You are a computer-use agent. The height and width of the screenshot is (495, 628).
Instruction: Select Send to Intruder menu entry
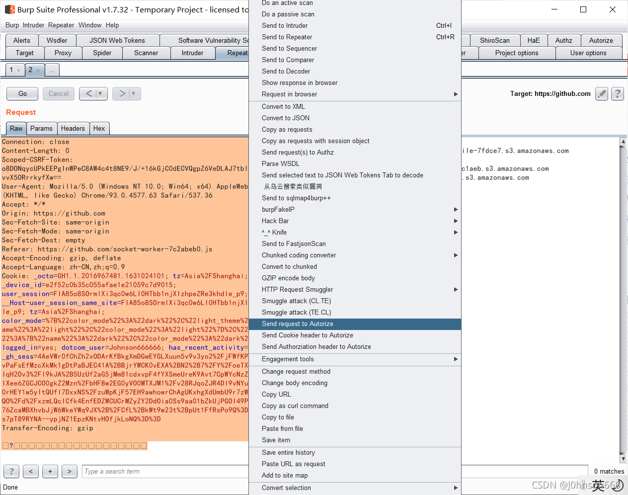355,26
